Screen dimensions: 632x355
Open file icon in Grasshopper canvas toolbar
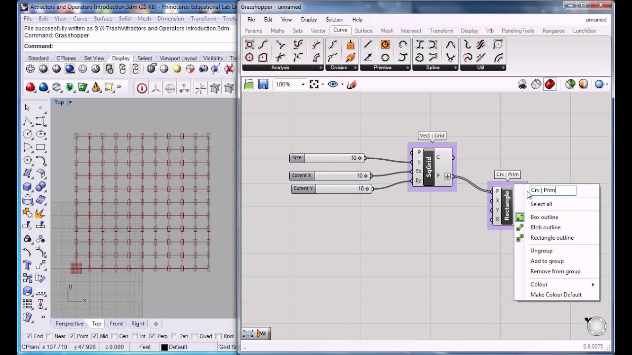(x=249, y=84)
